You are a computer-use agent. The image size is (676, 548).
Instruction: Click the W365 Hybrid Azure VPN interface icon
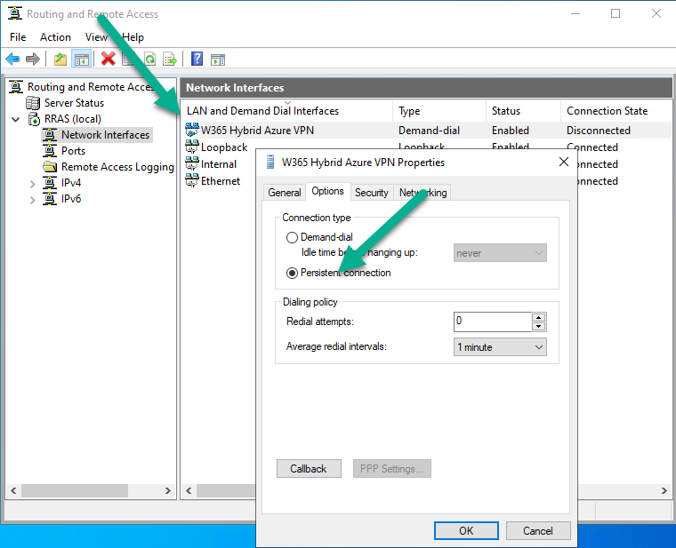192,130
